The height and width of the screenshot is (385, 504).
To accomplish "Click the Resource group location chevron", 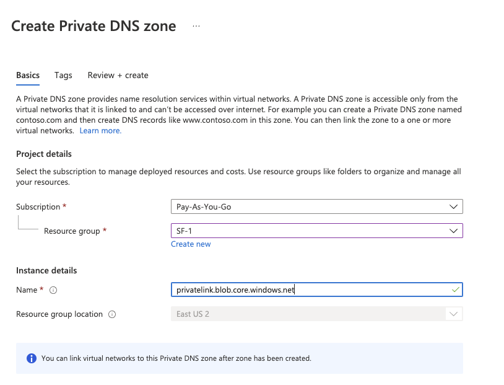I will [454, 314].
